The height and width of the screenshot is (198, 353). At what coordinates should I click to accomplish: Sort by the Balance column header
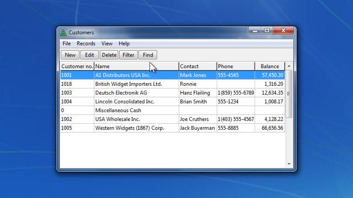click(x=270, y=67)
